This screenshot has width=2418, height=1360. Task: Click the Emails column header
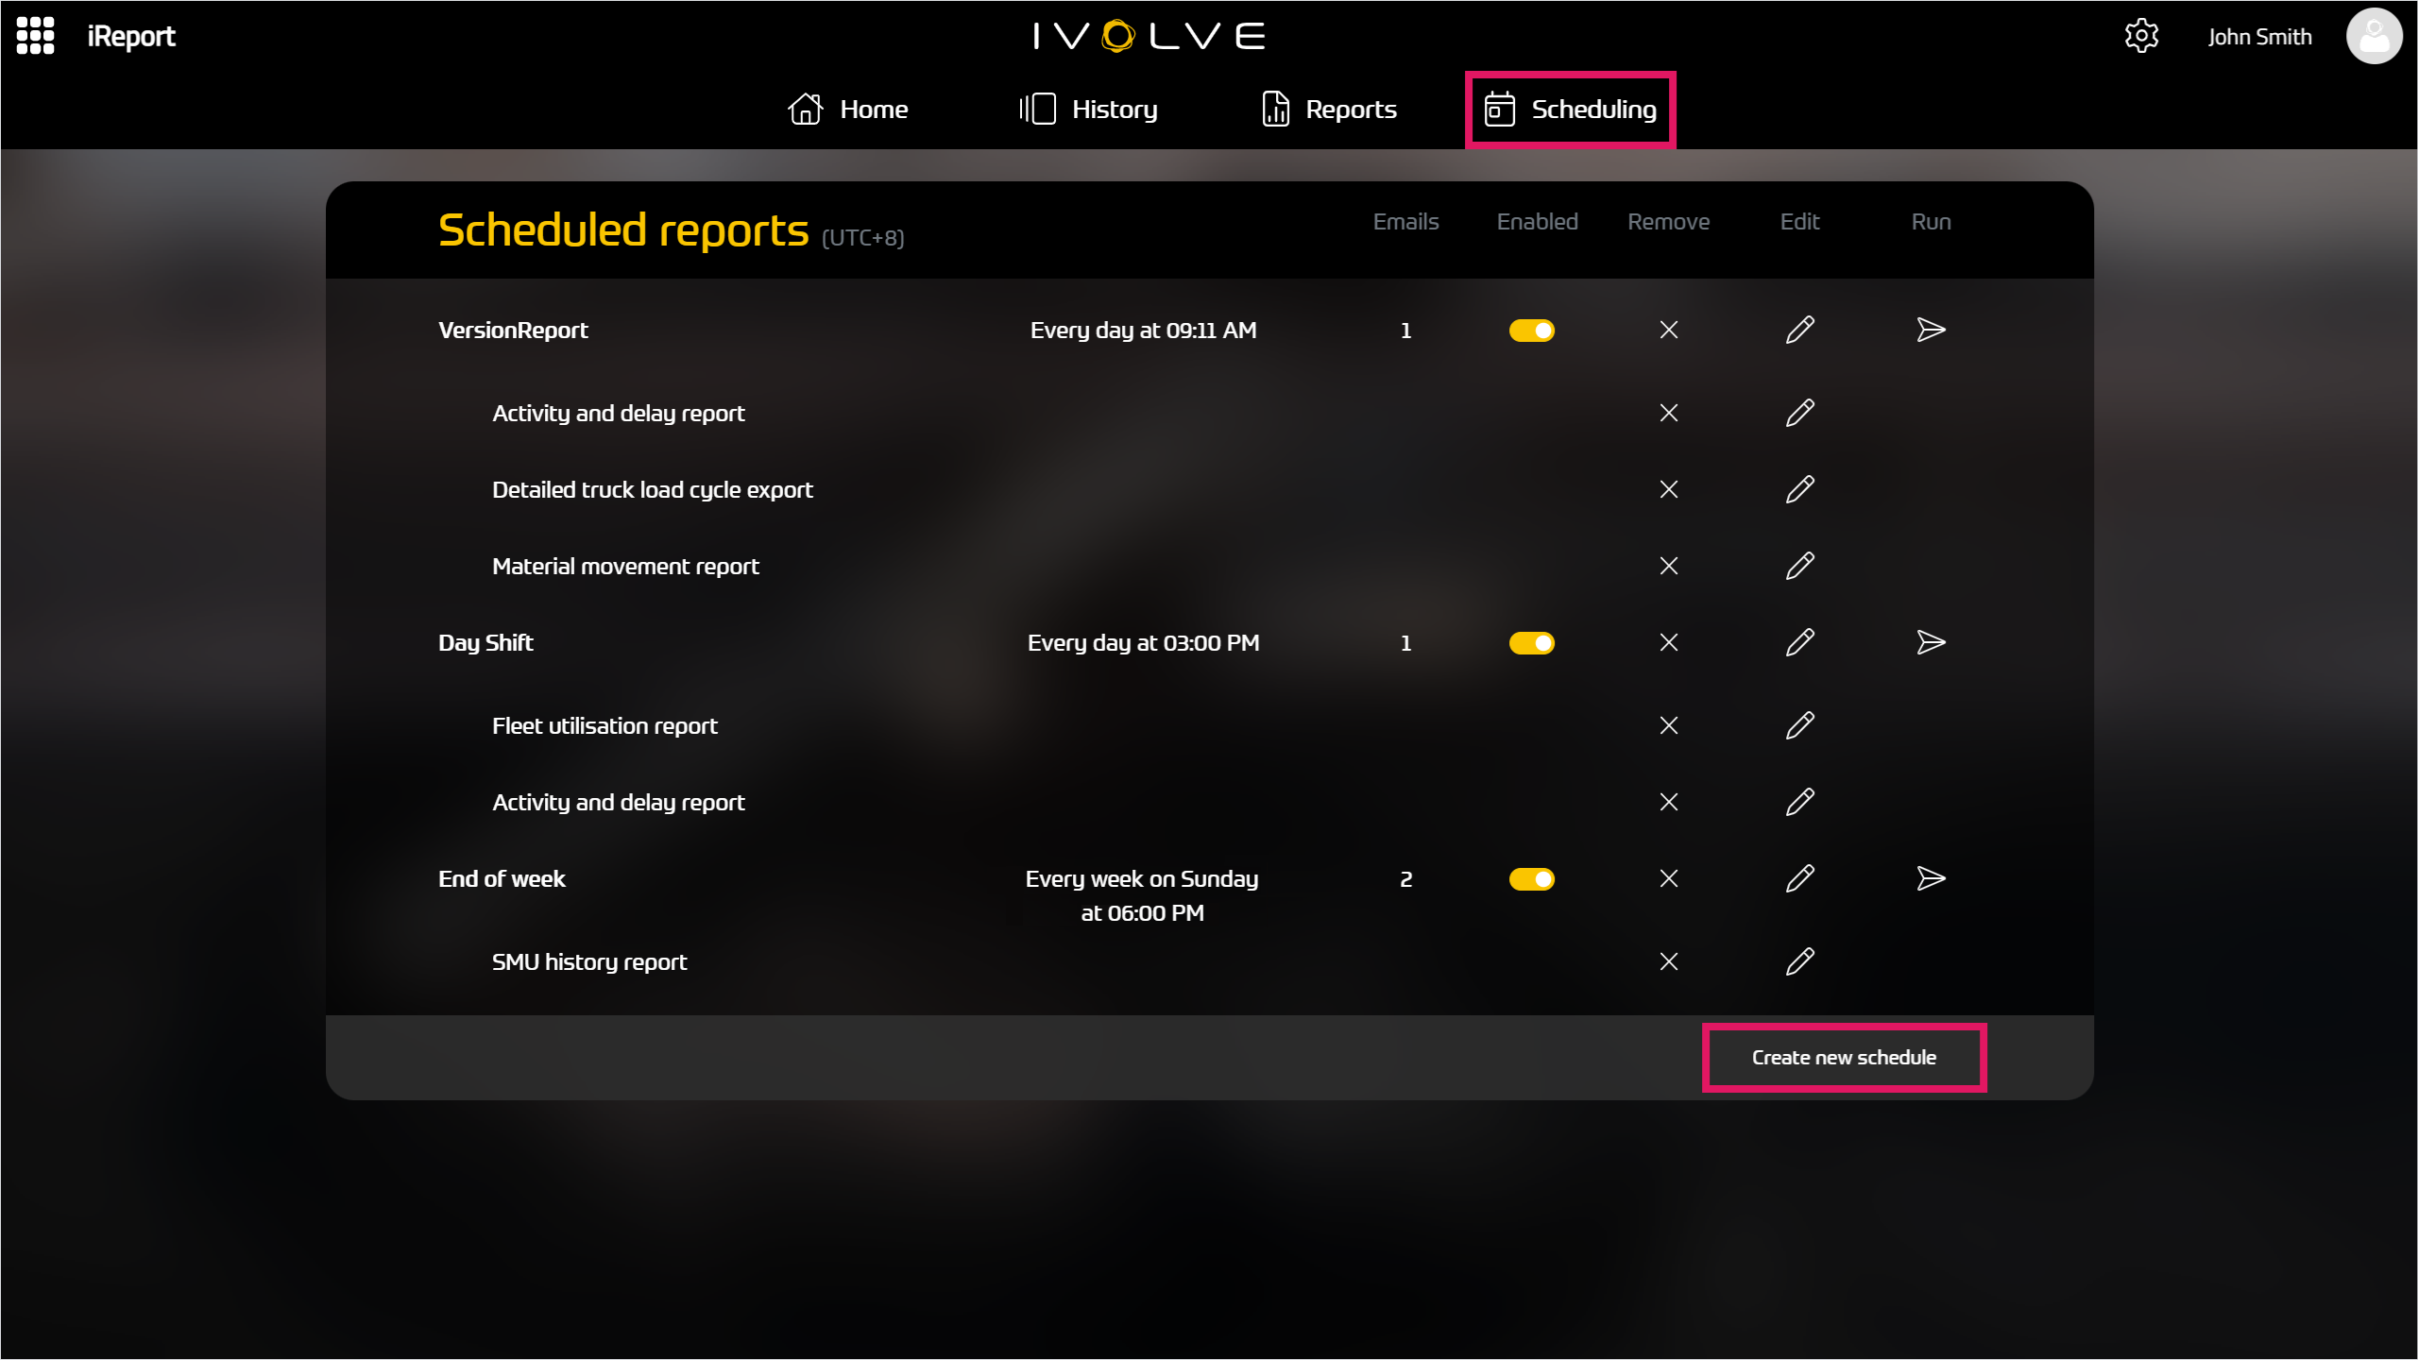click(1405, 221)
